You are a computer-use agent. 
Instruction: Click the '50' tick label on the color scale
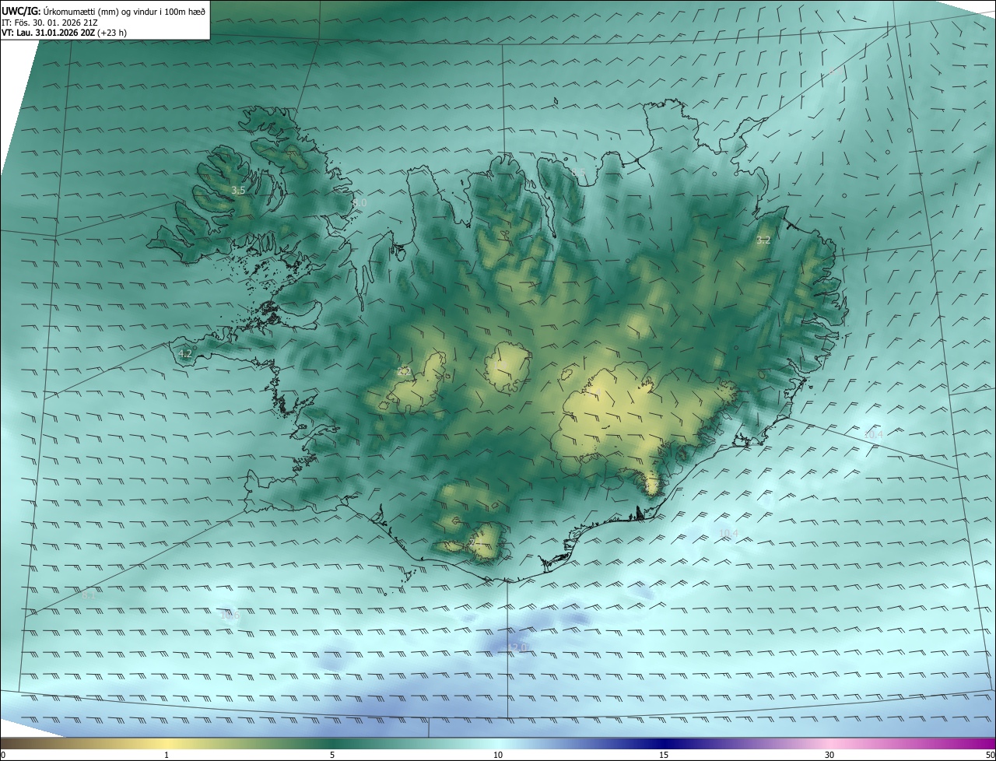coord(990,755)
